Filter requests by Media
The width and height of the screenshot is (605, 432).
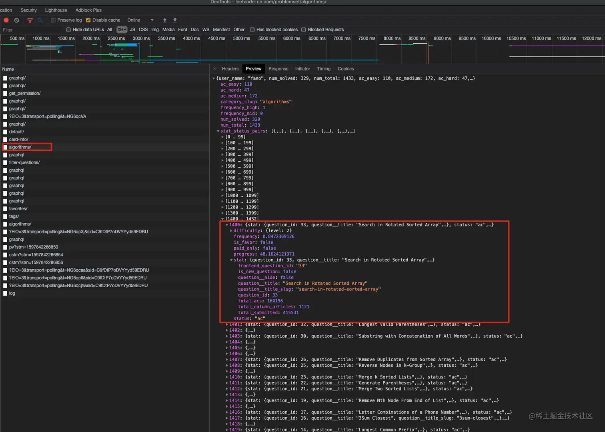point(168,30)
